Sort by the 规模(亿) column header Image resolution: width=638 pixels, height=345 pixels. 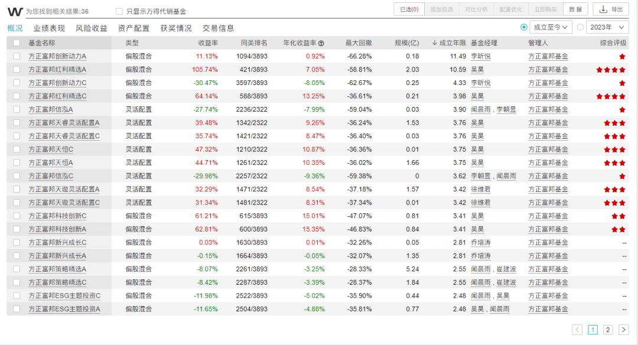pyautogui.click(x=407, y=43)
